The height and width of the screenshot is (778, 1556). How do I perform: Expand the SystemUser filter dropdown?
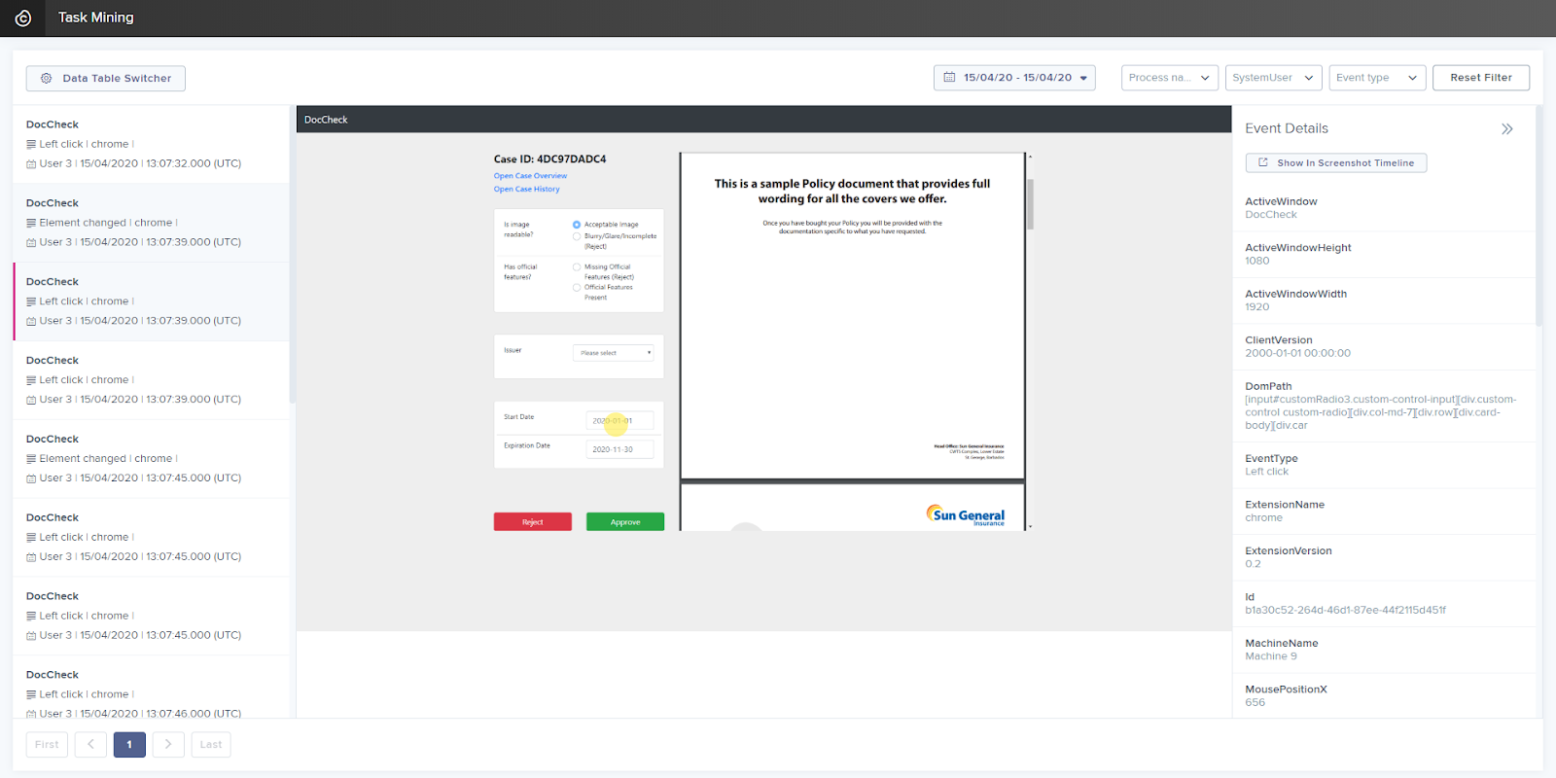pos(1273,78)
